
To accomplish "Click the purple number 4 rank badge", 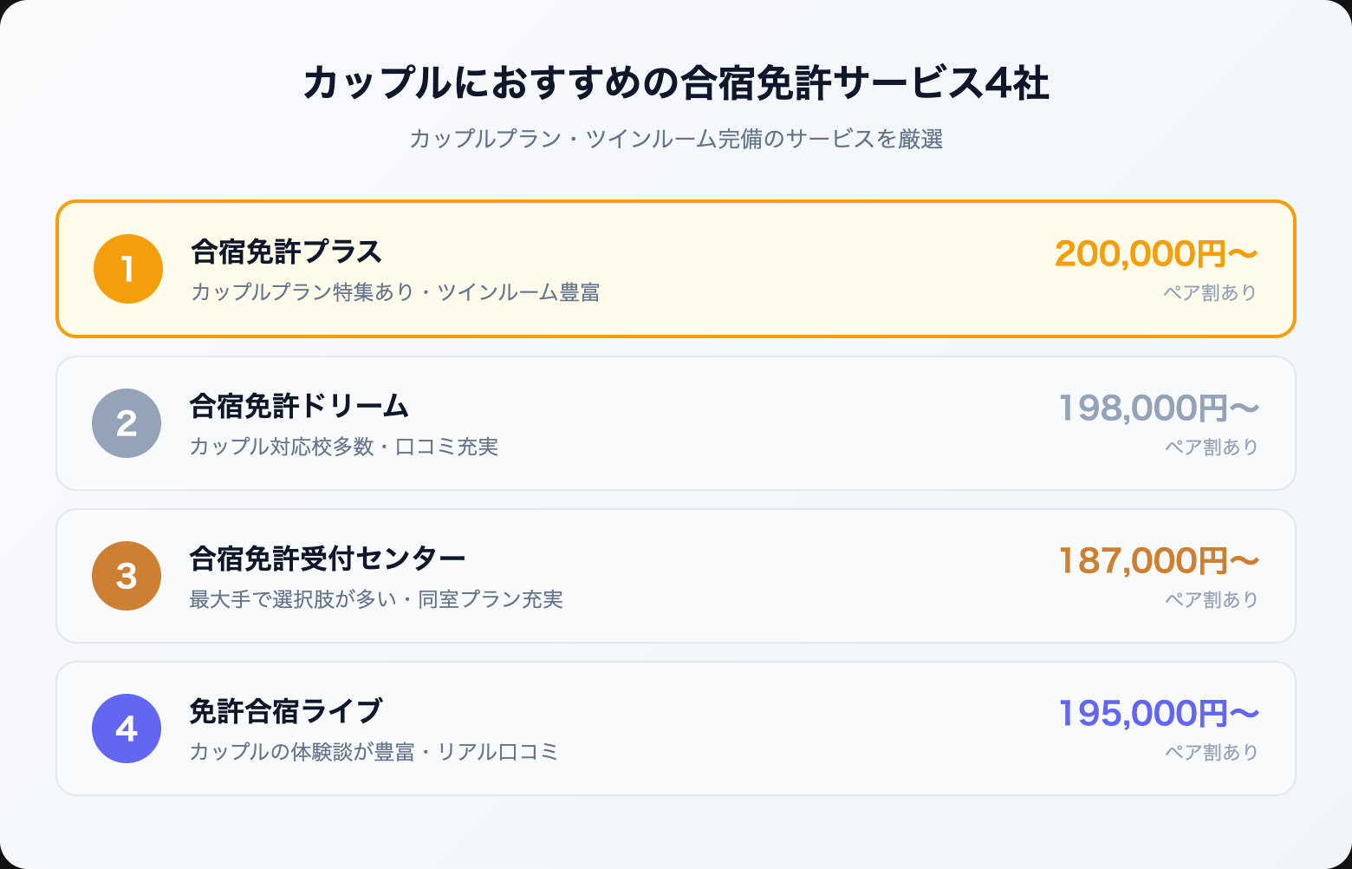I will tap(127, 729).
